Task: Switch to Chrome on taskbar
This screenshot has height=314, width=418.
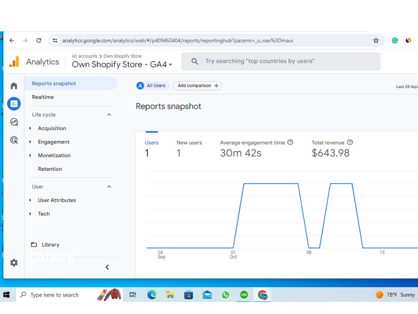Action: coord(263,295)
